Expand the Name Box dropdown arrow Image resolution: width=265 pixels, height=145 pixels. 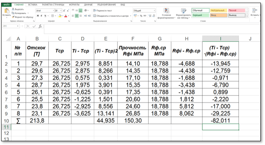18,26
